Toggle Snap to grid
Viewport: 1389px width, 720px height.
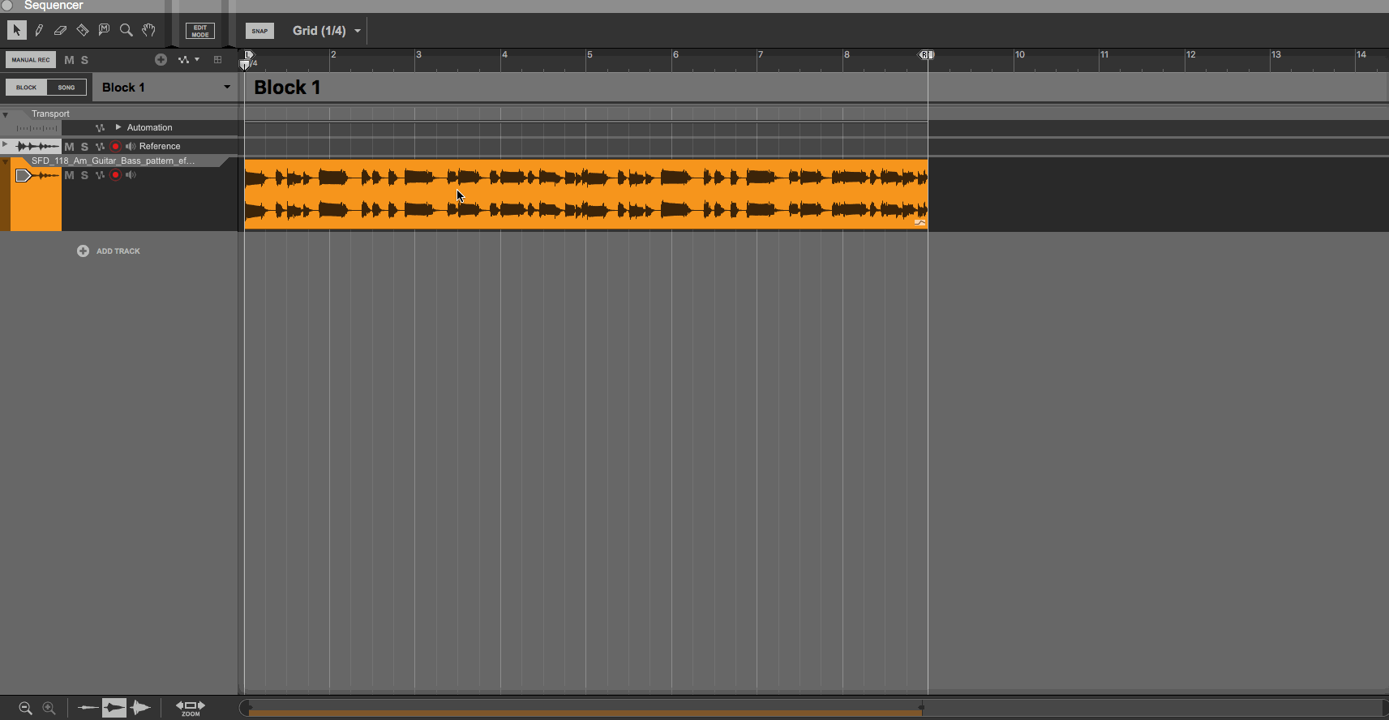point(259,31)
